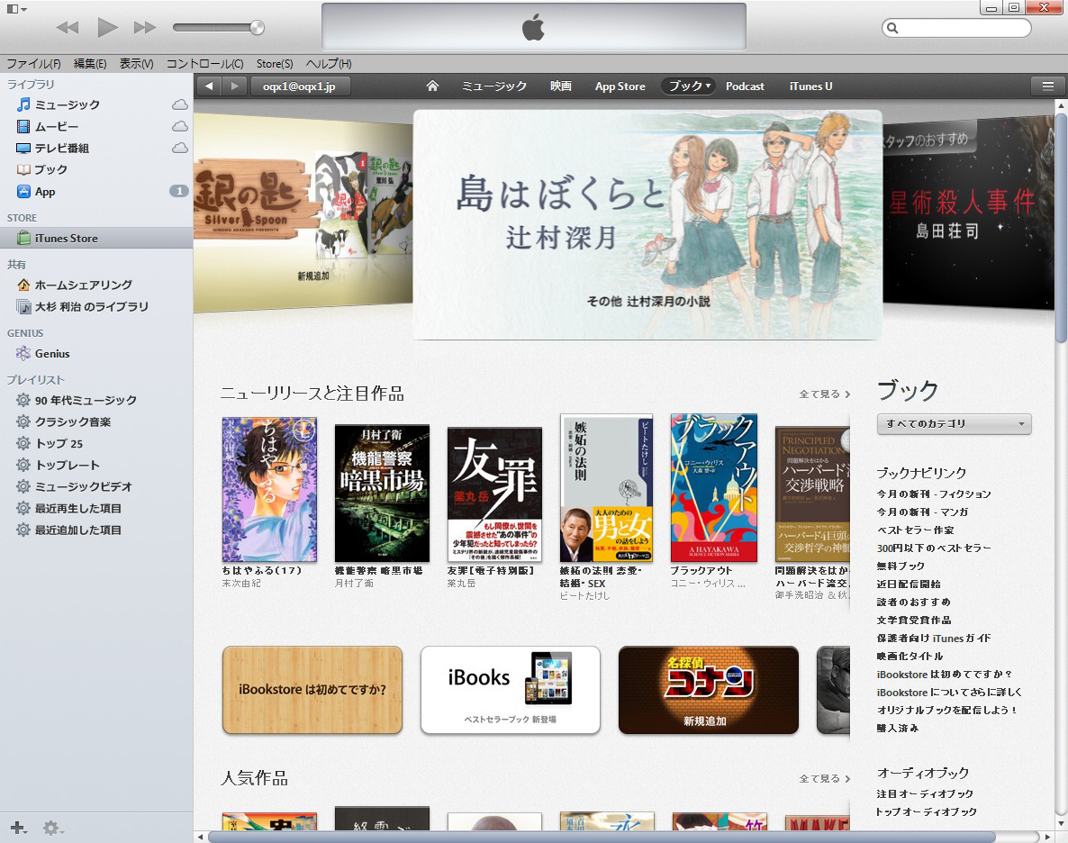Click the App update badge showing 1
Viewport: 1068px width, 843px height.
(179, 191)
